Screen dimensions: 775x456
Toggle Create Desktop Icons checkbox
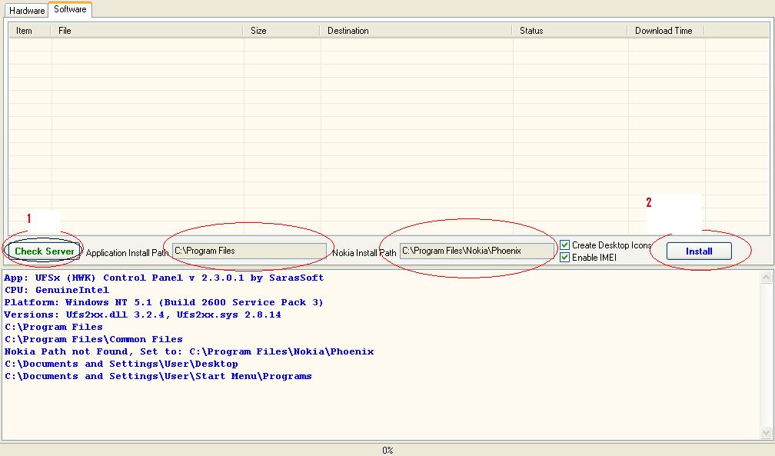pos(564,245)
